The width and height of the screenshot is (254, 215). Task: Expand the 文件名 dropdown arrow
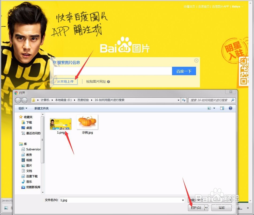pos(183,200)
